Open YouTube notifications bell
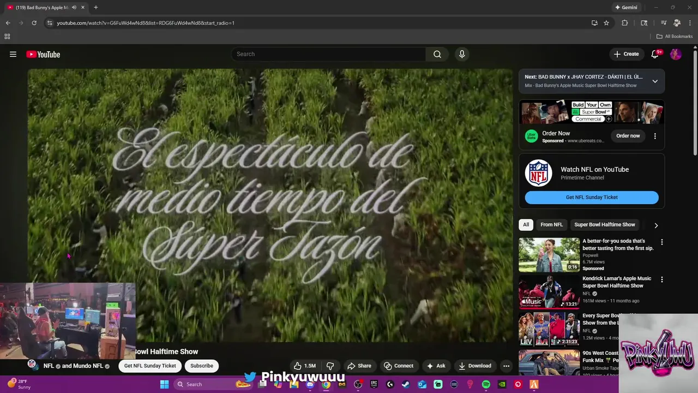Viewport: 698px width, 393px height. (x=655, y=54)
